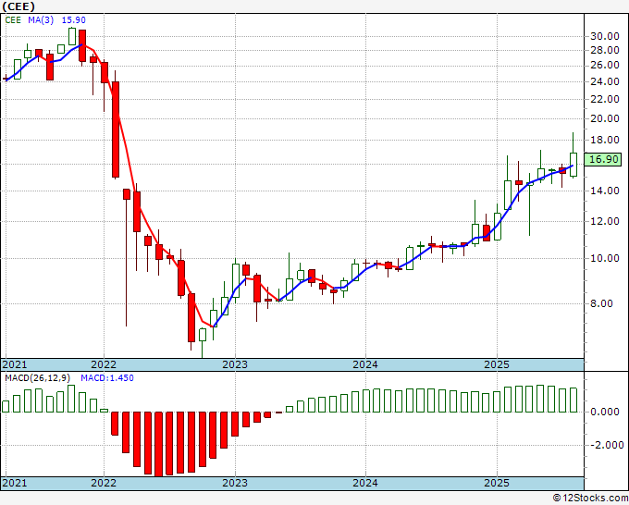The image size is (629, 505).
Task: Click the 14.00 price axis label
Action: tap(605, 191)
